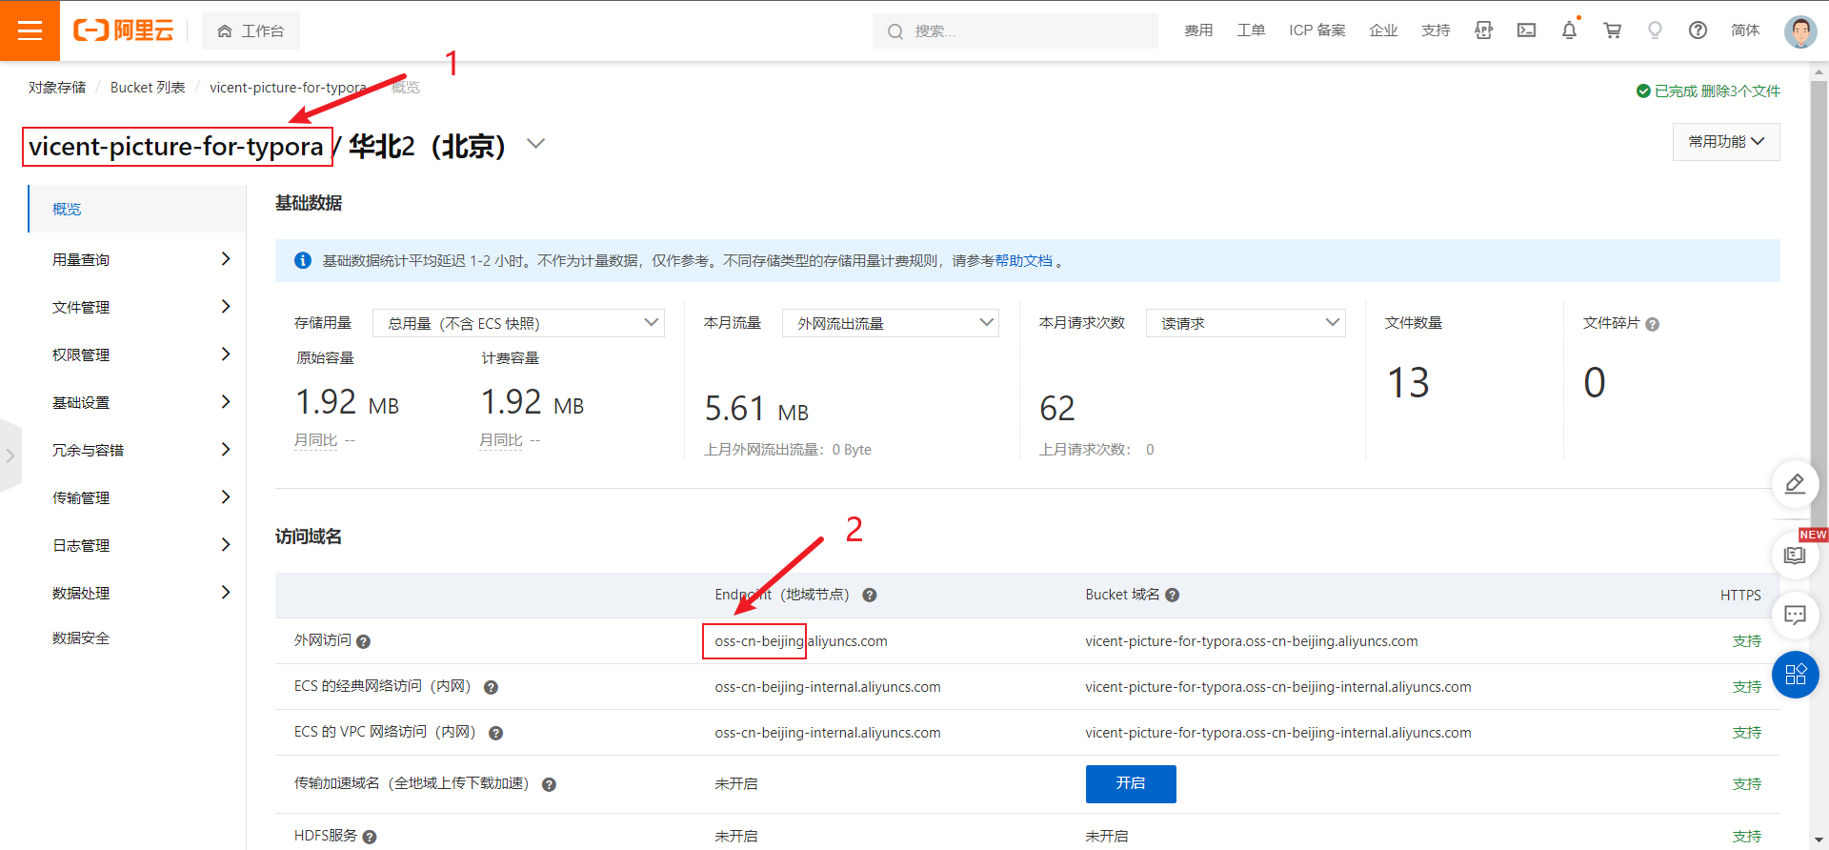The width and height of the screenshot is (1829, 850).
Task: Click the 月同比 label under 原始容量
Action: point(316,440)
